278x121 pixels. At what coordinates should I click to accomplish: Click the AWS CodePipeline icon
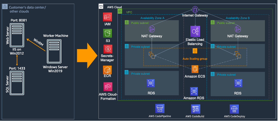pyautogui.click(x=160, y=108)
